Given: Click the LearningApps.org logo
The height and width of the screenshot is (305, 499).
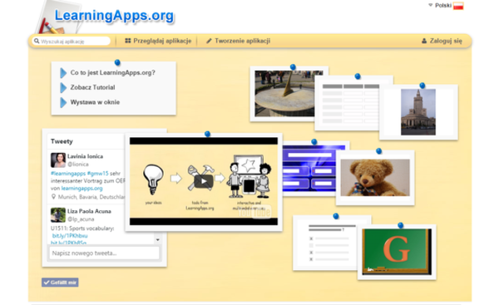Looking at the screenshot, I should coord(114,16).
